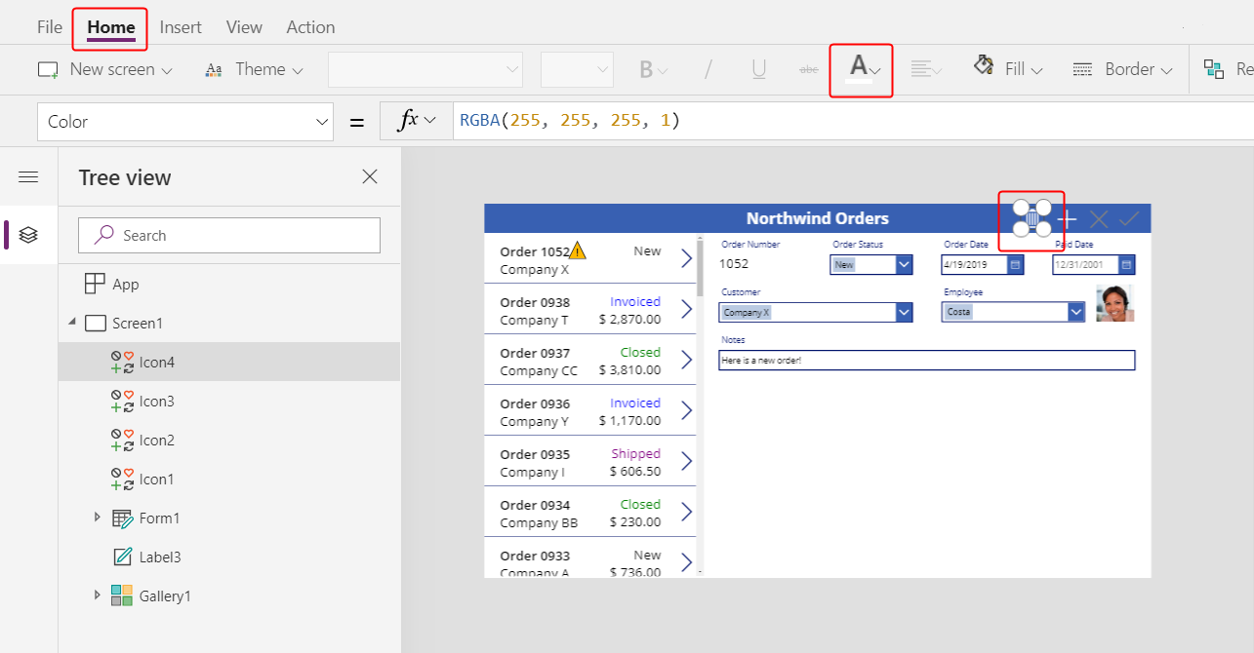Open Order 0937 arrow in gallery
The image size is (1254, 653).
tap(686, 360)
